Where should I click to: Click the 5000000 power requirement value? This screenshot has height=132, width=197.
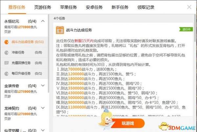pyautogui.click(x=76, y=98)
